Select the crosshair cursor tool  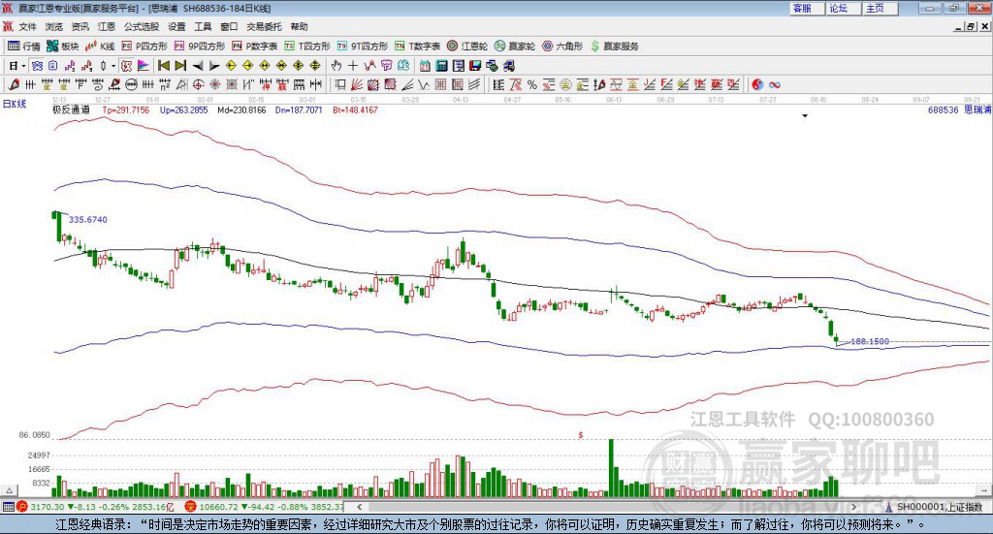tap(353, 66)
